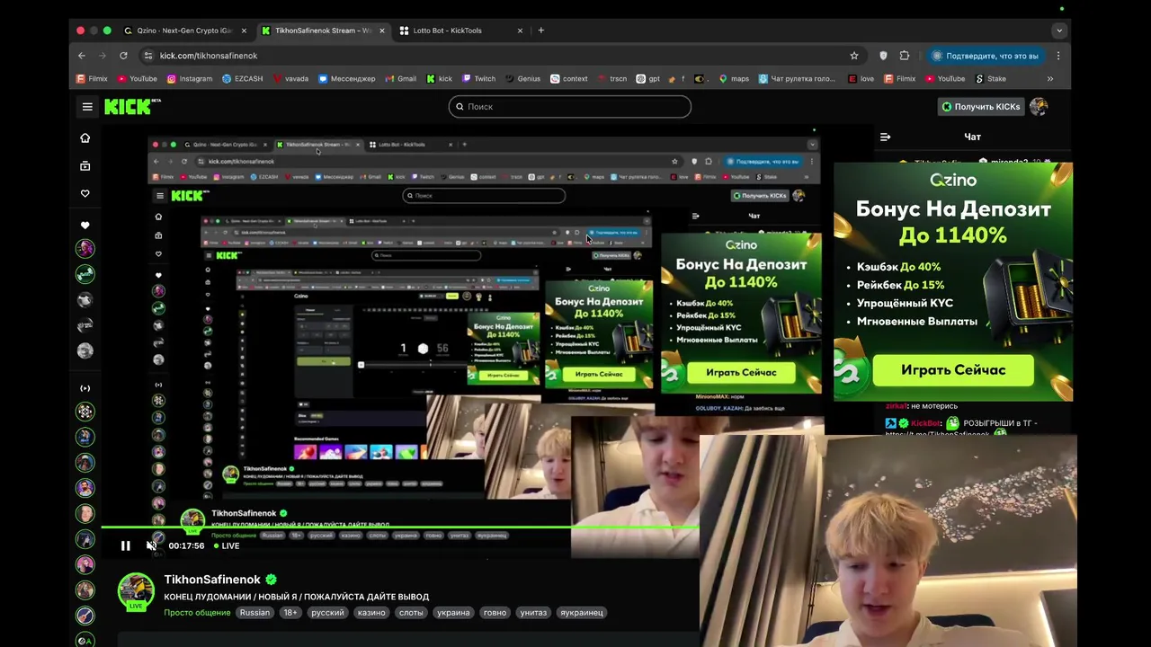Open user profile avatar top right
The image size is (1151, 647).
coord(1039,107)
